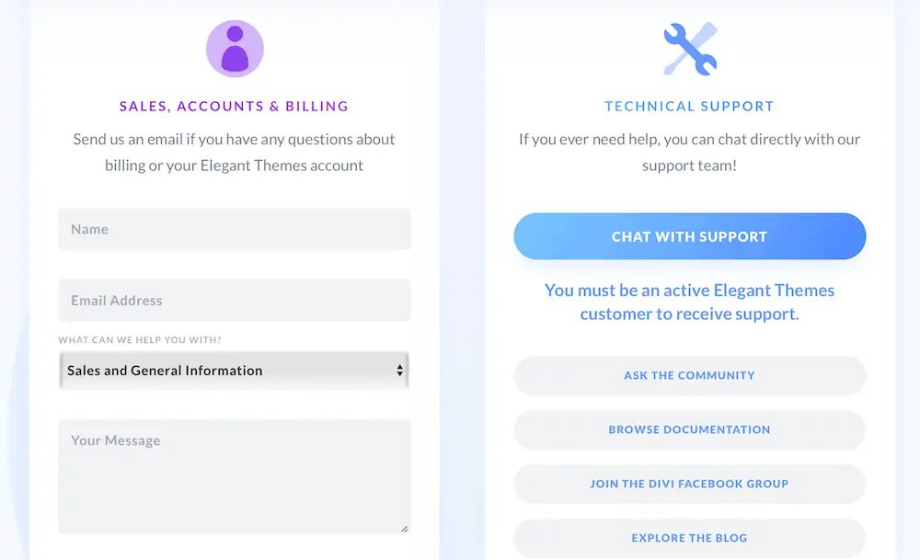Focus the Name input field

[235, 229]
